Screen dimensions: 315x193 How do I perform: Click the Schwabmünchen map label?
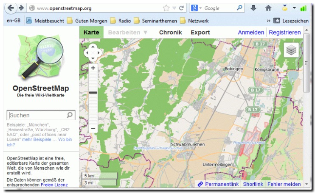click(x=188, y=144)
